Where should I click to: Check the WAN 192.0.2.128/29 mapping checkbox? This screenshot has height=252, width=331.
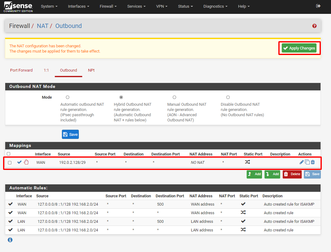10,163
